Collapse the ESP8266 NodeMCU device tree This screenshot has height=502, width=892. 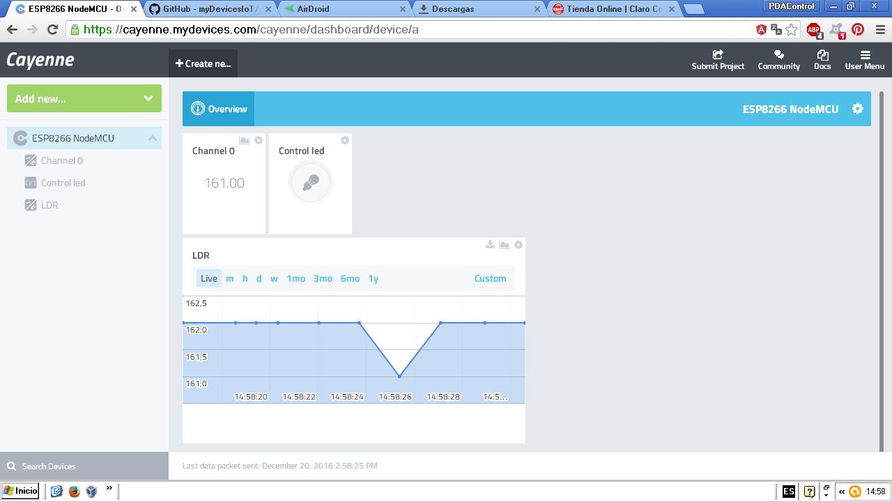click(x=152, y=138)
